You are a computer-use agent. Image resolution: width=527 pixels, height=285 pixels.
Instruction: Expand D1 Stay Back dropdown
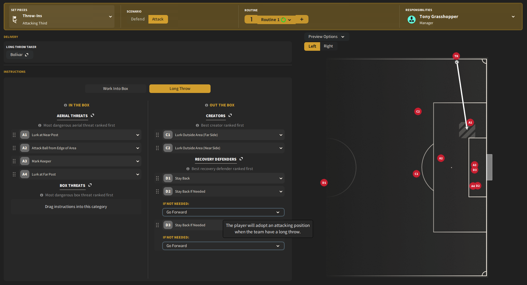coord(223,178)
